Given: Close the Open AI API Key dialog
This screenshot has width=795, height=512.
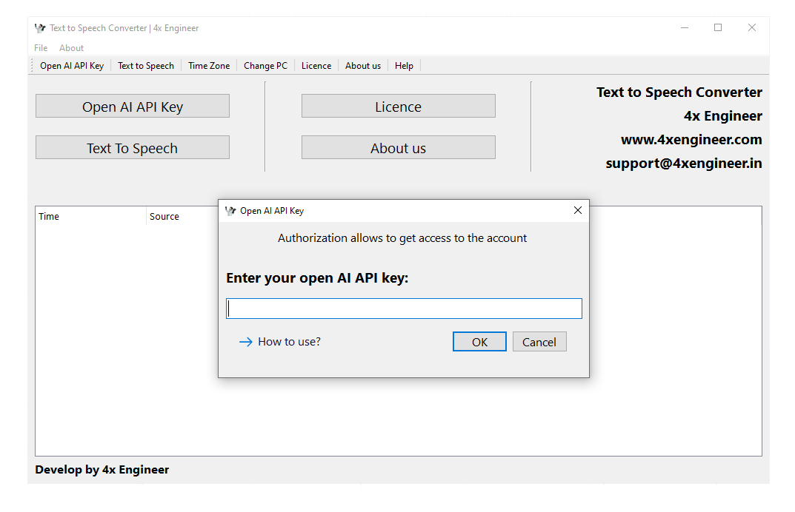Looking at the screenshot, I should 577,210.
